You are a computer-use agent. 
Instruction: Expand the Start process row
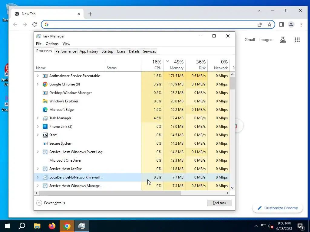coord(38,135)
